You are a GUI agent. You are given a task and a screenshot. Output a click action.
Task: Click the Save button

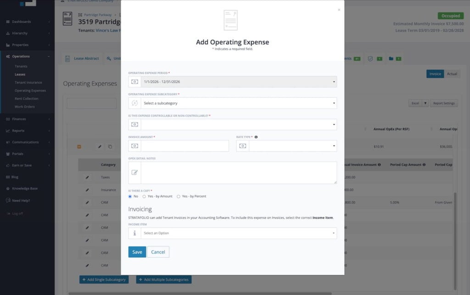coord(137,252)
